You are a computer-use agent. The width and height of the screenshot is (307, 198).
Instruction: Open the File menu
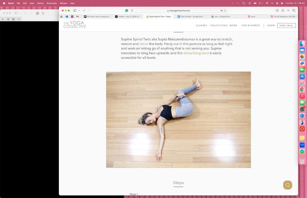coord(18,3)
